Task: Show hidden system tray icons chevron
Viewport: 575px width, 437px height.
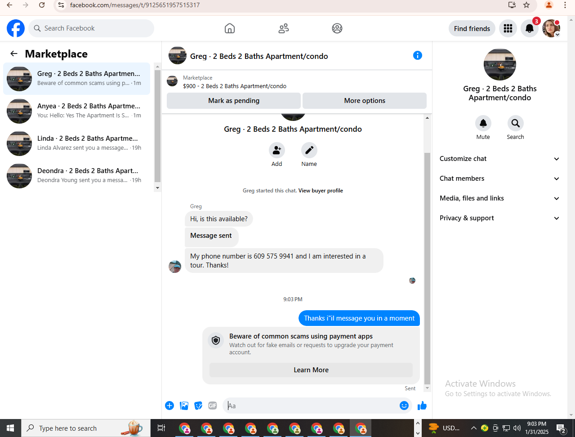Action: [x=473, y=428]
